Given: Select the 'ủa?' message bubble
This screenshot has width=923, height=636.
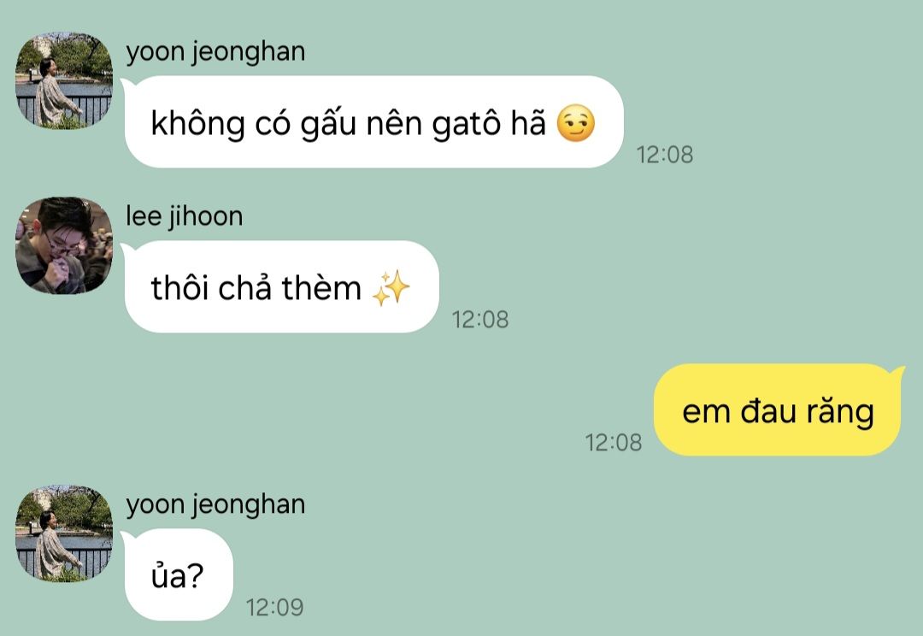Looking at the screenshot, I should pyautogui.click(x=179, y=574).
